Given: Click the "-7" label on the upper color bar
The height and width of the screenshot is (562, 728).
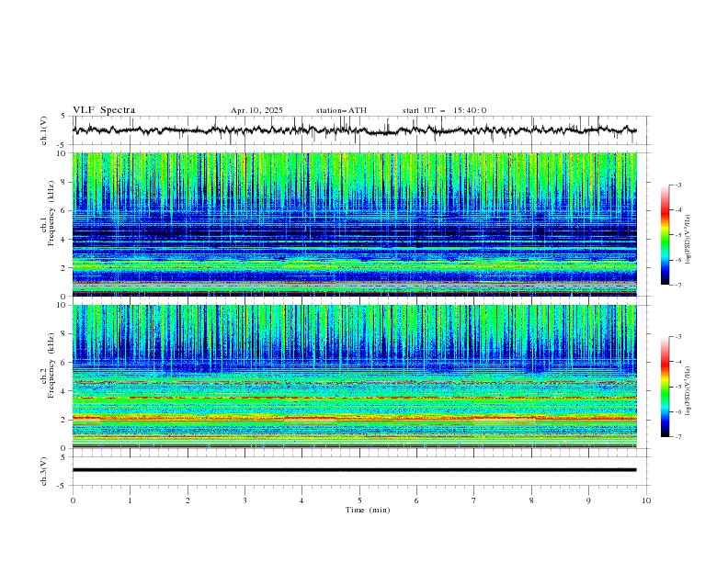Looking at the screenshot, I should 677,285.
